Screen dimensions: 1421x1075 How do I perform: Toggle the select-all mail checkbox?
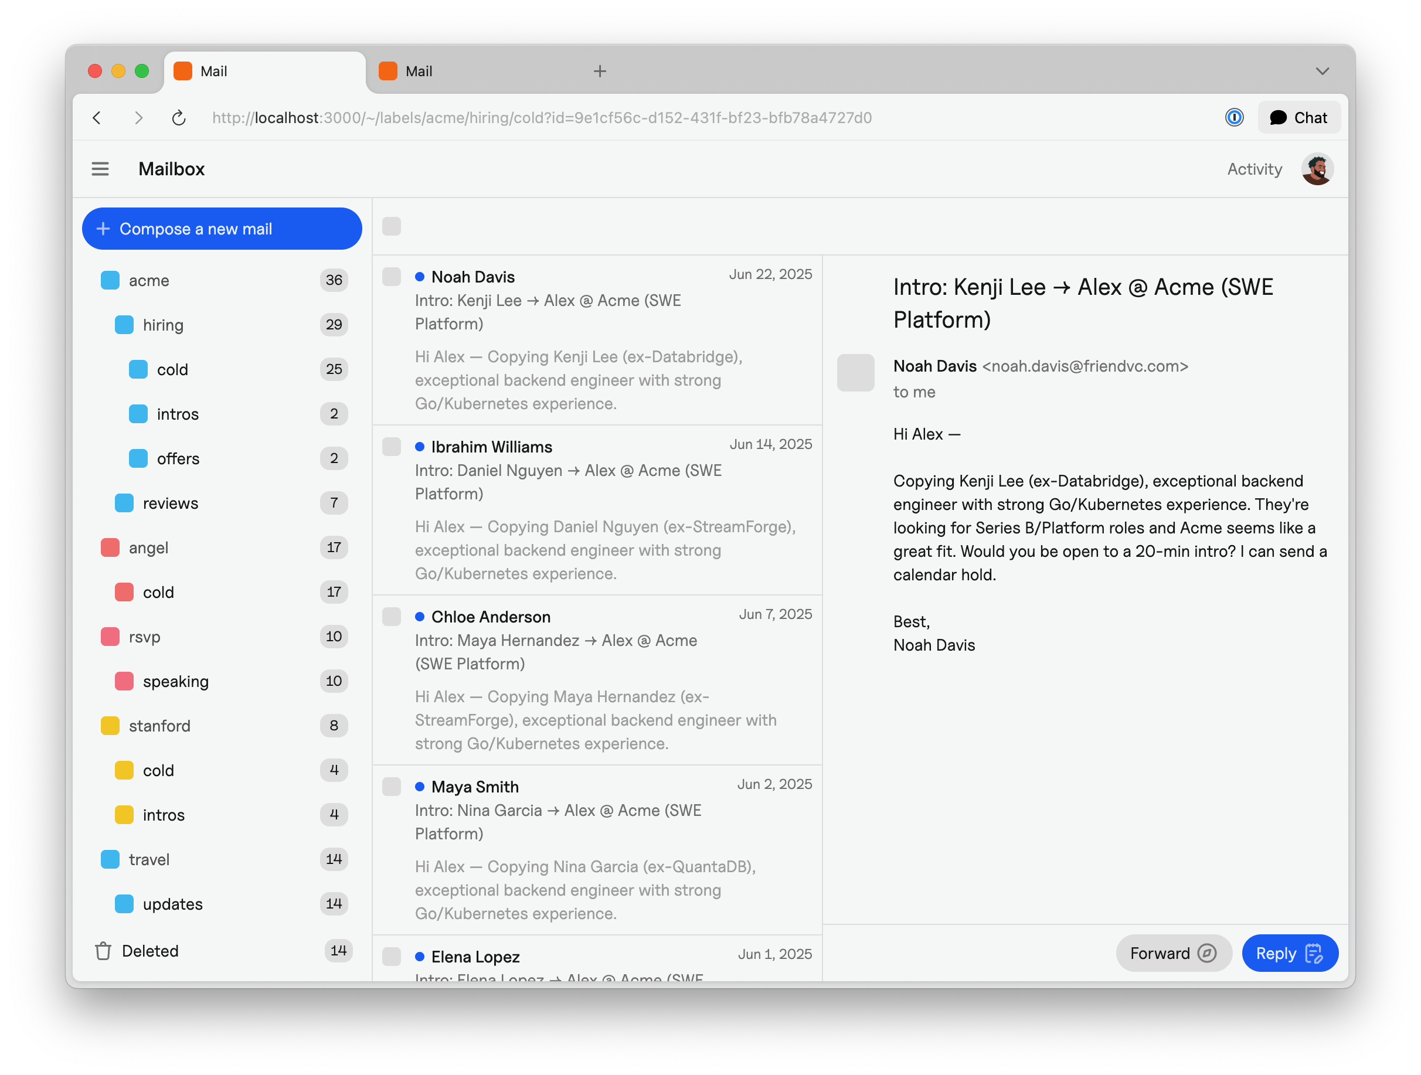(x=391, y=226)
